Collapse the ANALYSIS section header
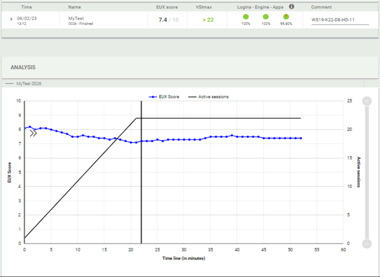The width and height of the screenshot is (380, 277). 23,67
